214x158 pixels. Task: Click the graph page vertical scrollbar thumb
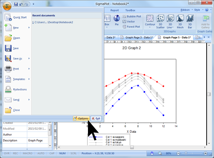(x=209, y=94)
